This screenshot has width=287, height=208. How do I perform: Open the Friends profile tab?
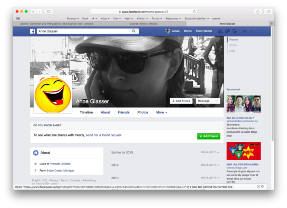pos(123,112)
